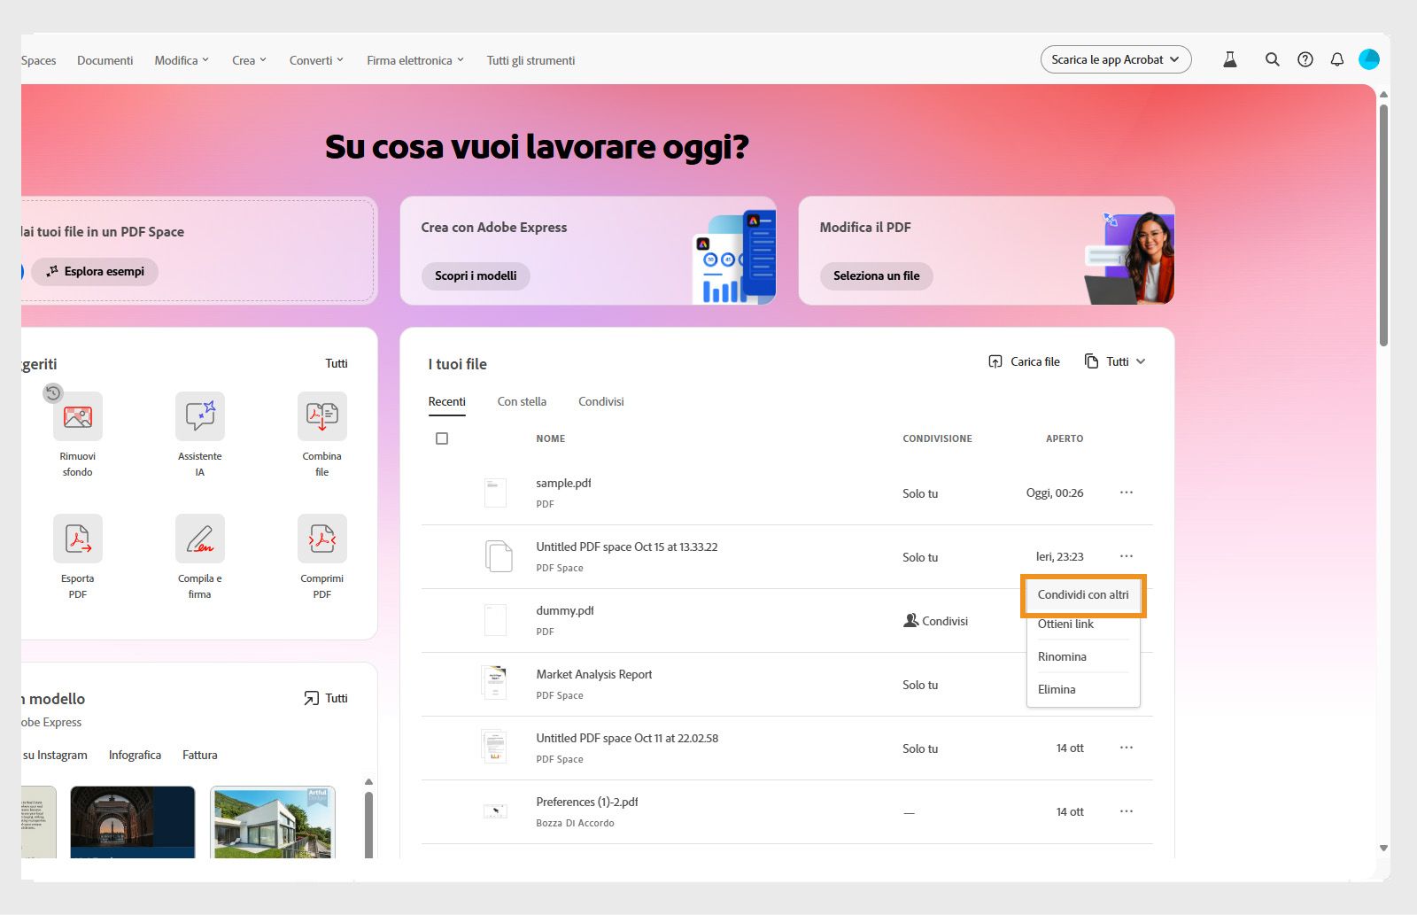Open the Scarica le app Acrobat dropdown

(x=1115, y=59)
